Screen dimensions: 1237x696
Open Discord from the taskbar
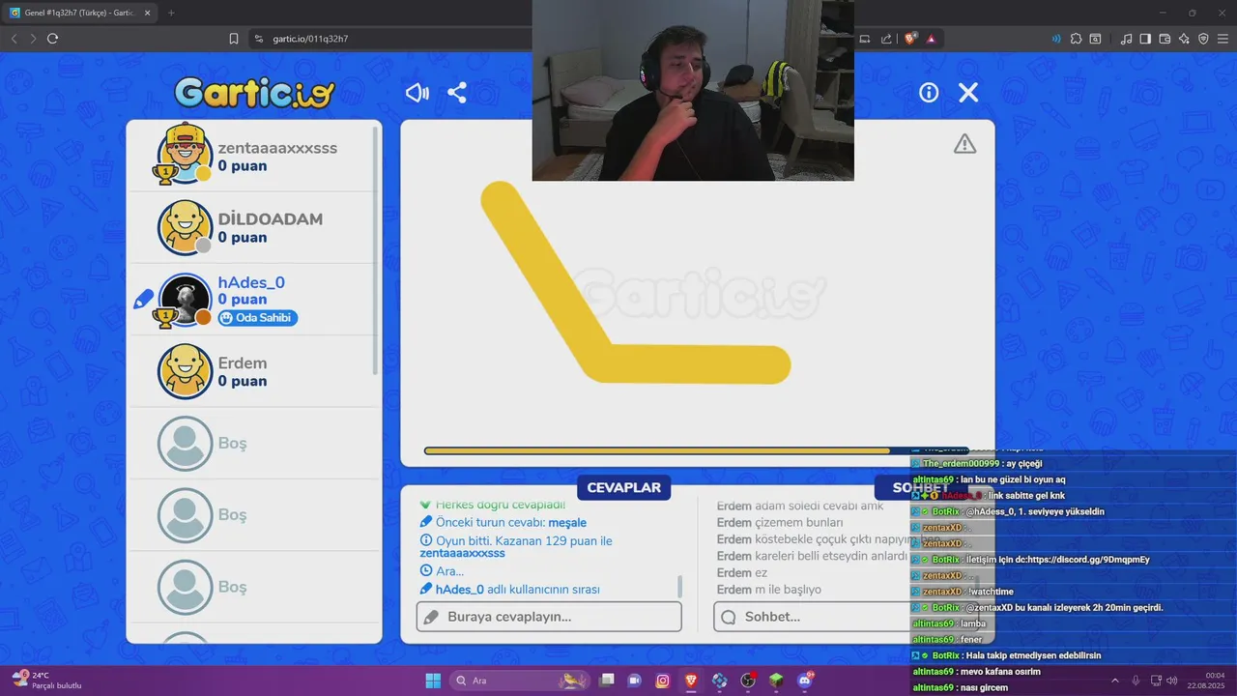tap(805, 681)
